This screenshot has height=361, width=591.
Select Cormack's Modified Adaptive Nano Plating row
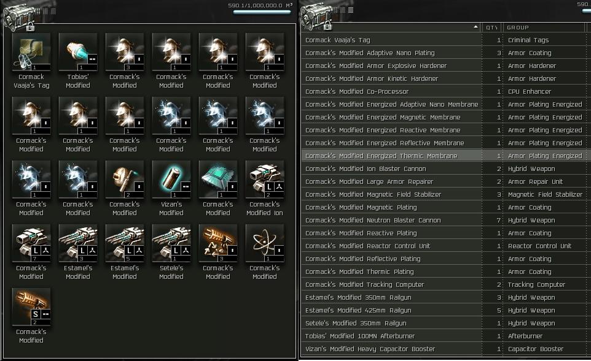point(446,53)
